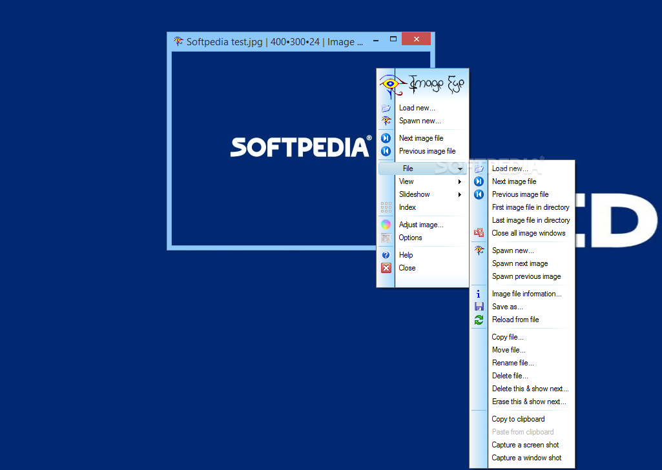Image resolution: width=662 pixels, height=470 pixels.
Task: Close the Softpedia test.jpg window
Action: point(417,39)
